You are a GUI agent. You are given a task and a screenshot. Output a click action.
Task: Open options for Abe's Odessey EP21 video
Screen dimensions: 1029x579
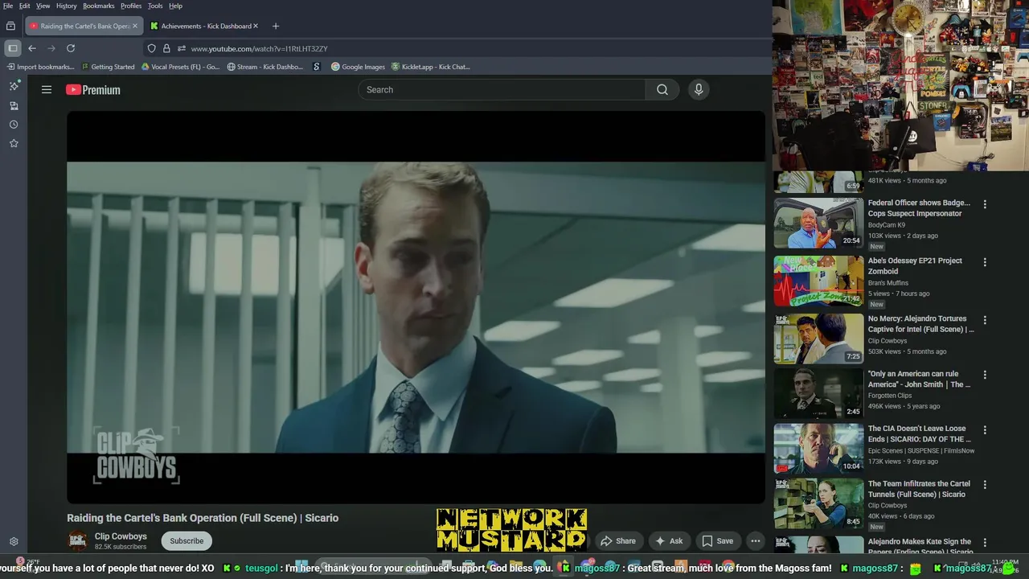point(985,262)
